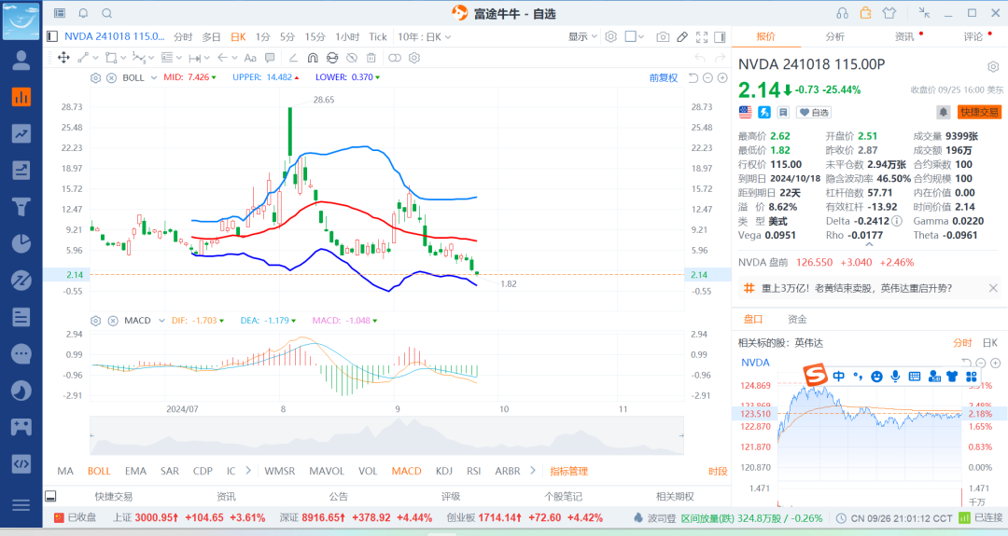Expand the 显示 display dropdown
This screenshot has width=1008, height=536.
tap(582, 37)
